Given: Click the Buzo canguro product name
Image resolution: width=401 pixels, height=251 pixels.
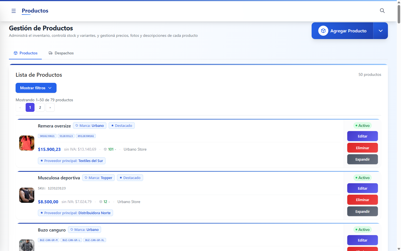Looking at the screenshot, I should click(52, 230).
